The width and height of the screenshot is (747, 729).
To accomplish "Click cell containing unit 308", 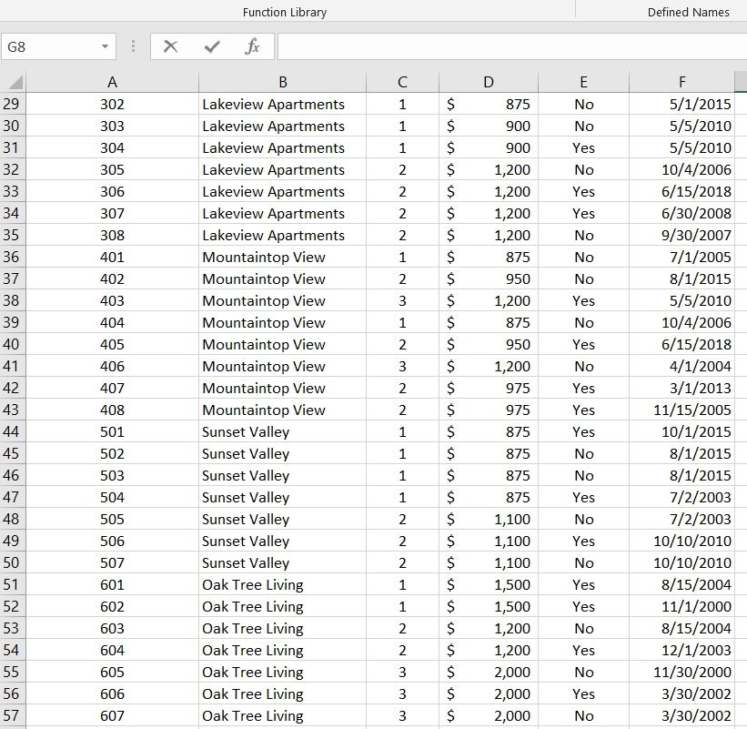I will click(x=113, y=235).
